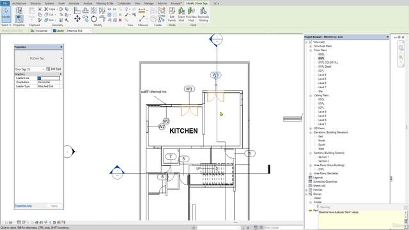This screenshot has width=409, height=230.
Task: Click the Align tool icon
Action: [x=77, y=11]
